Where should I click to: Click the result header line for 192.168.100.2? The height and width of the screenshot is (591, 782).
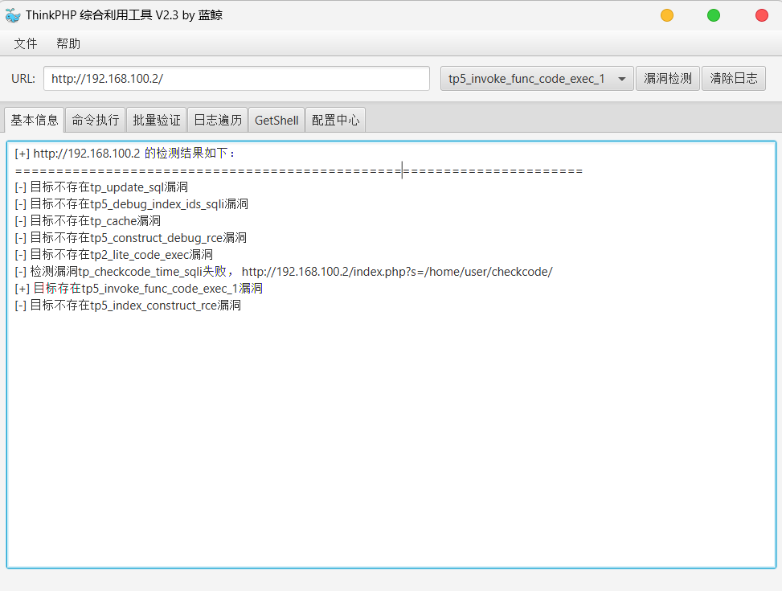[125, 154]
